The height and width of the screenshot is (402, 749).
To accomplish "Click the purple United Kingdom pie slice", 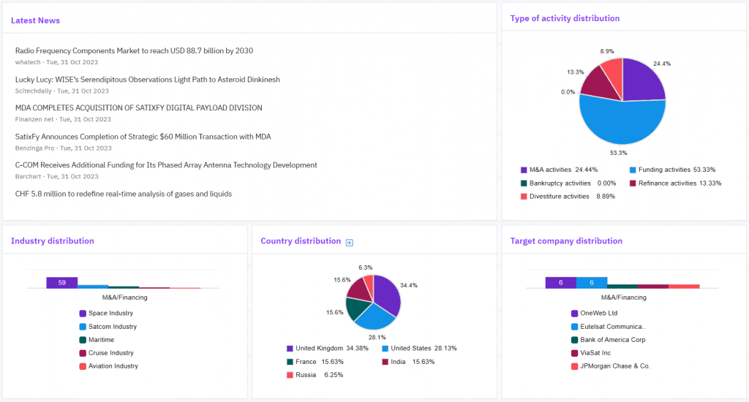I will pyautogui.click(x=388, y=291).
